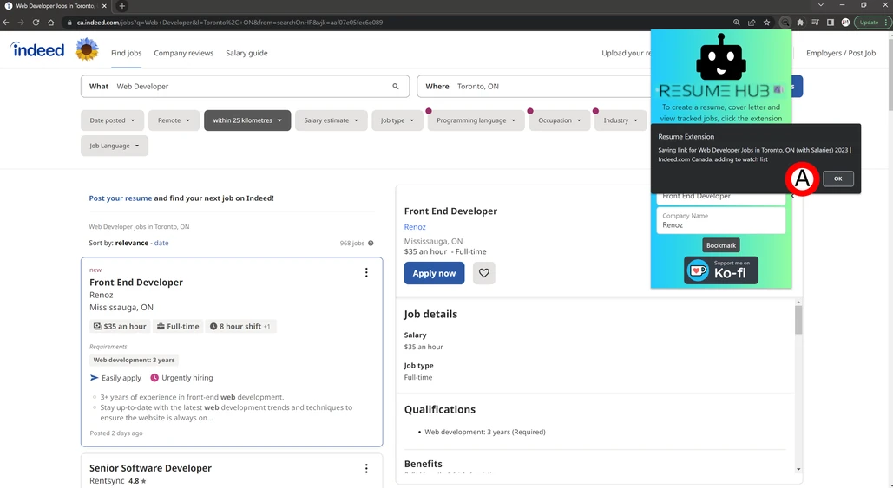
Task: Open Employers / Post Job link
Action: tap(841, 53)
